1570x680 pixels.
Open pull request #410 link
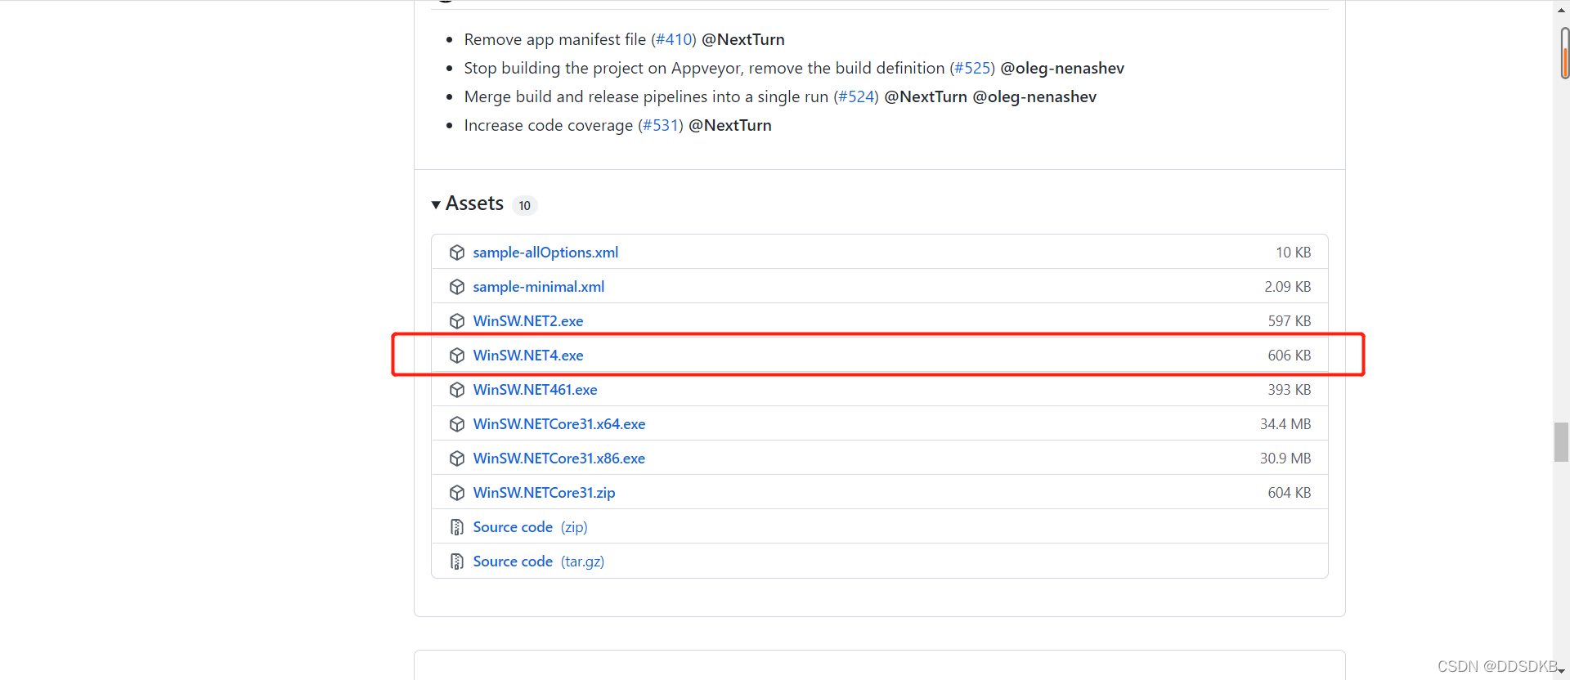point(674,39)
